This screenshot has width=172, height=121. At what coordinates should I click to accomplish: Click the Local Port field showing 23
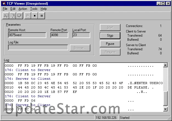81,35
